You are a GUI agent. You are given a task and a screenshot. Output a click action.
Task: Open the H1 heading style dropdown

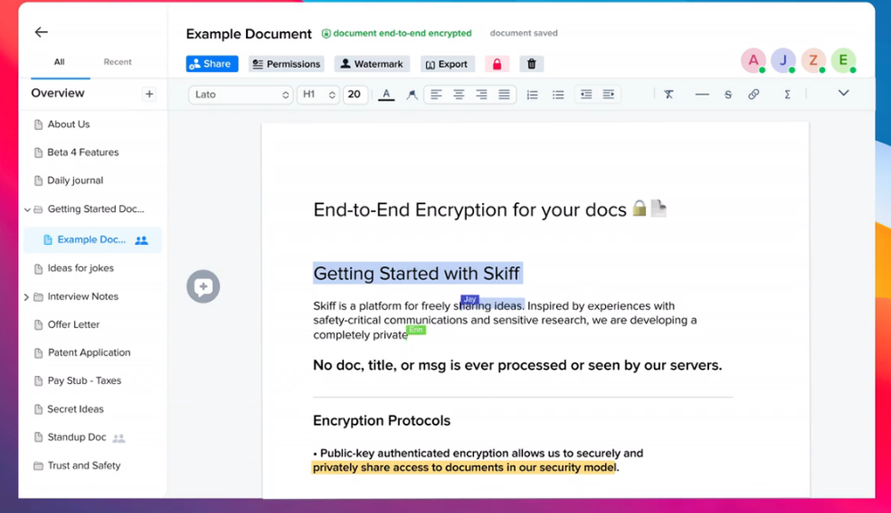tap(318, 94)
